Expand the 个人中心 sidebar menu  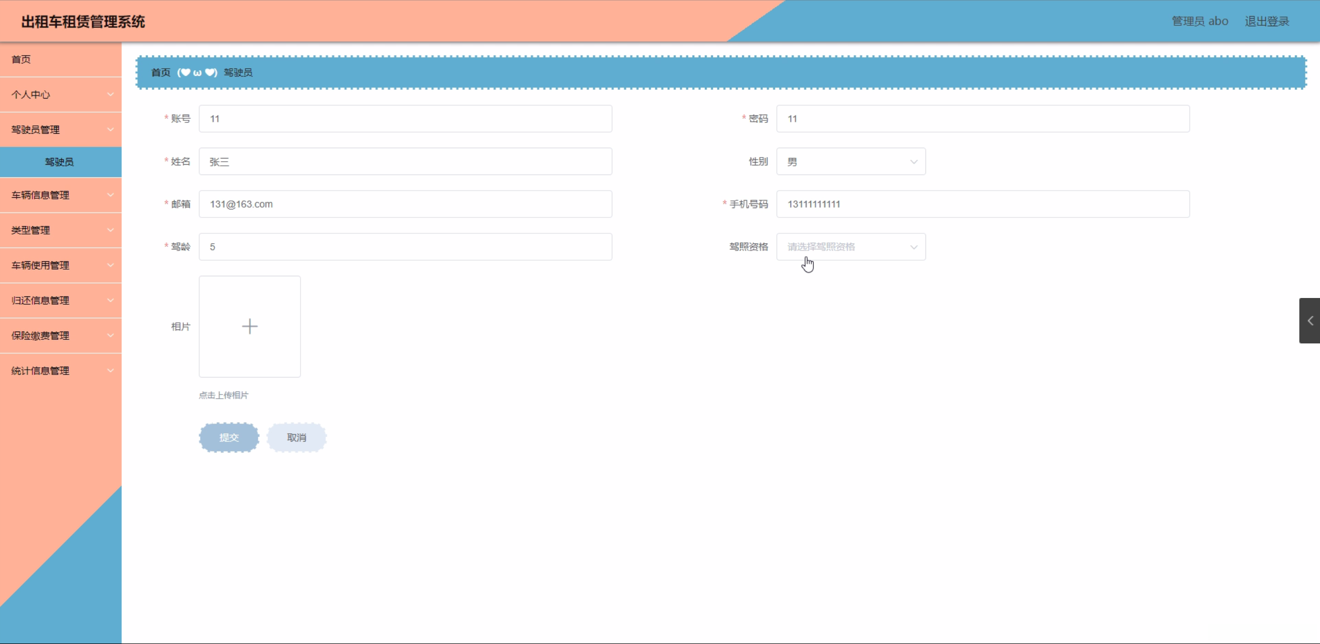(60, 95)
